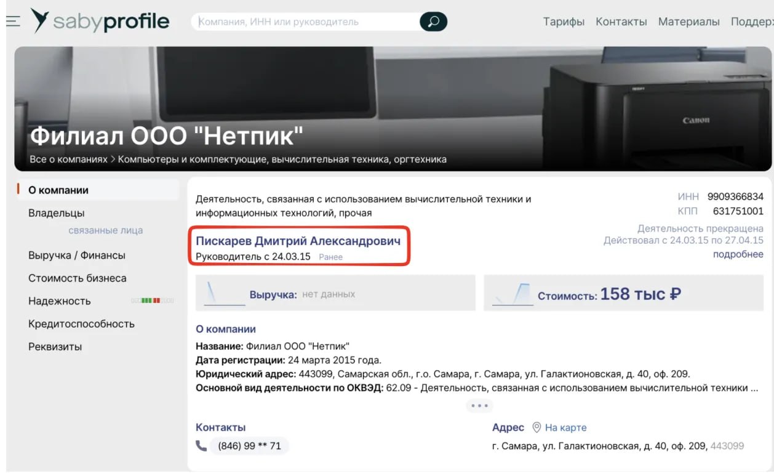This screenshot has height=473, width=774.
Task: Click Основной вид деятельности по ОКВЭД line
Action: click(477, 388)
